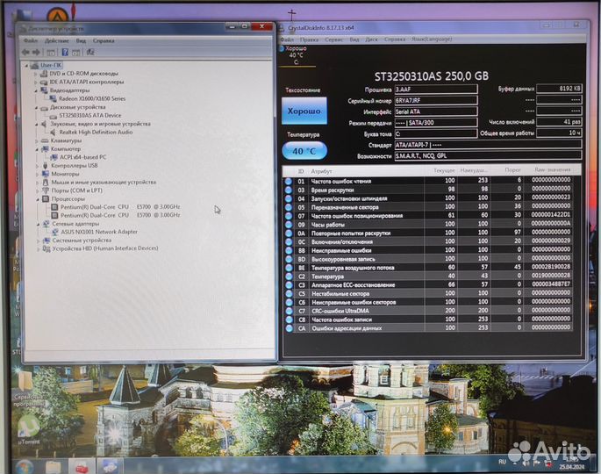Click the Realtek High Definition Audio speaker icon
This screenshot has height=474, width=601.
[x=53, y=132]
